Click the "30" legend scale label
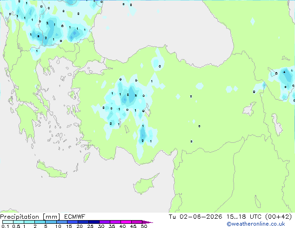The height and width of the screenshot is (228, 295). pos(101,226)
